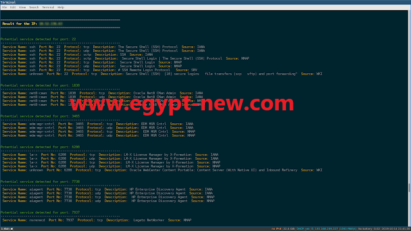411x231 pixels.
Task: Open the Help menu
Action: point(60,7)
